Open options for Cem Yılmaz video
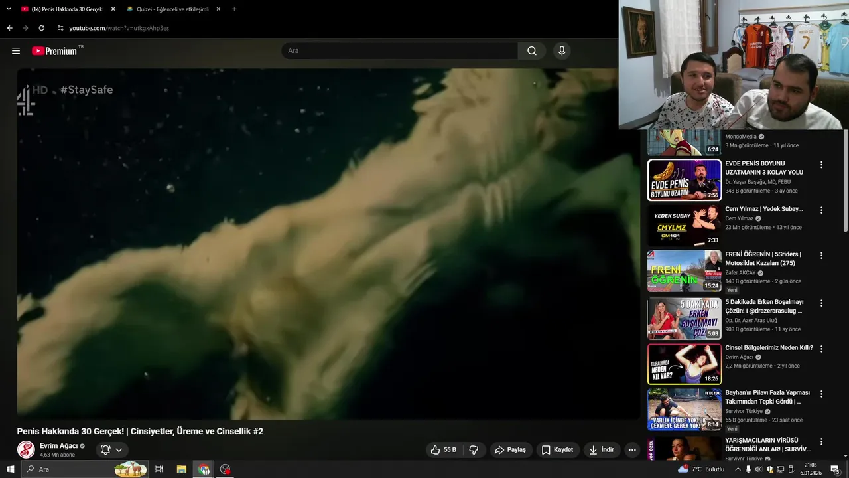The width and height of the screenshot is (849, 478). (821, 210)
